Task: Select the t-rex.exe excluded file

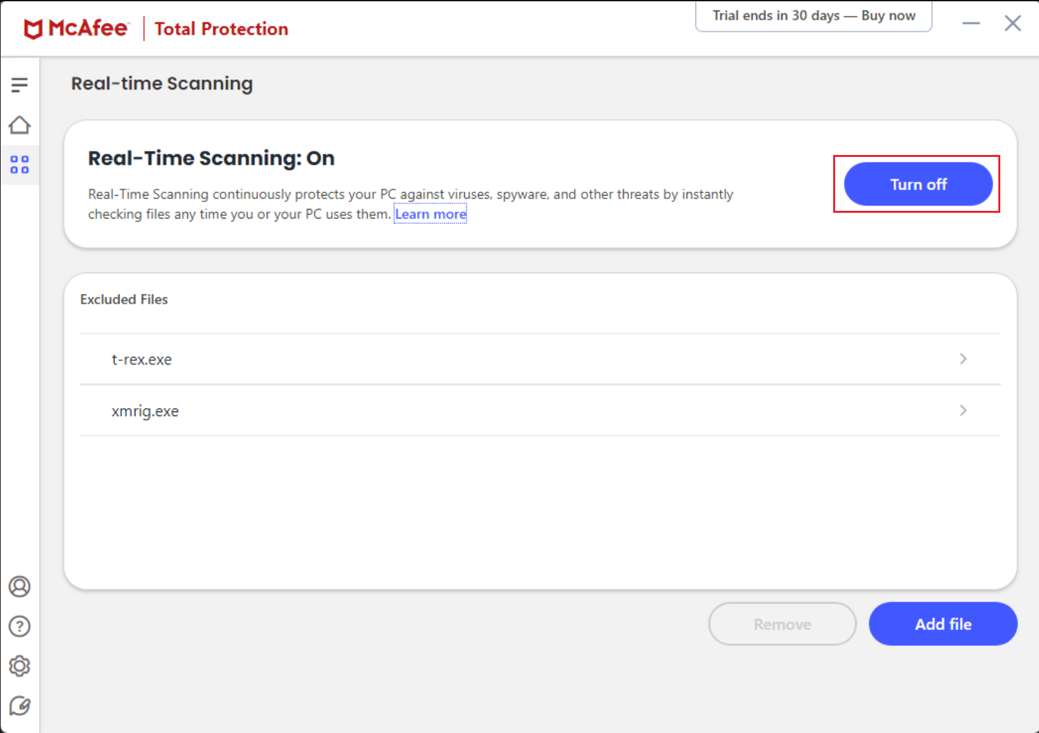Action: [x=540, y=359]
